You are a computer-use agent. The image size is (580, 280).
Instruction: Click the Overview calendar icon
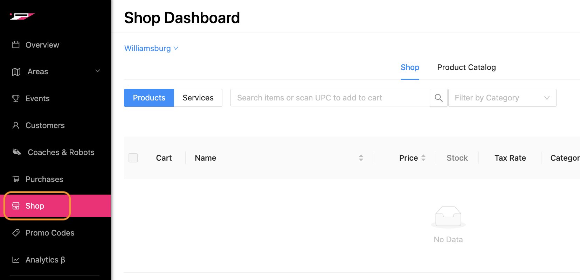tap(16, 45)
